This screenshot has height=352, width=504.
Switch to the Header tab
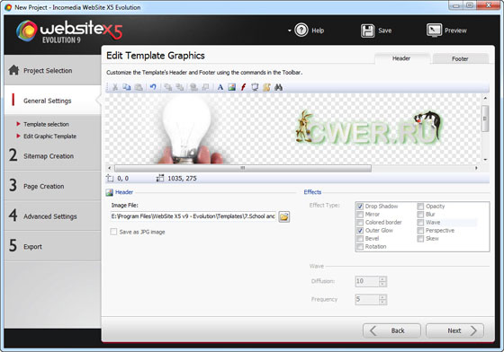click(401, 58)
